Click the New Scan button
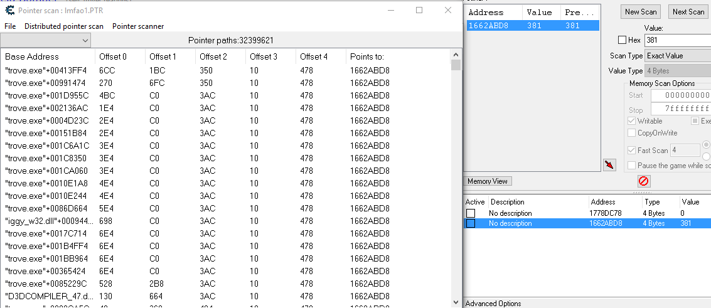Image resolution: width=711 pixels, height=308 pixels. 641,12
